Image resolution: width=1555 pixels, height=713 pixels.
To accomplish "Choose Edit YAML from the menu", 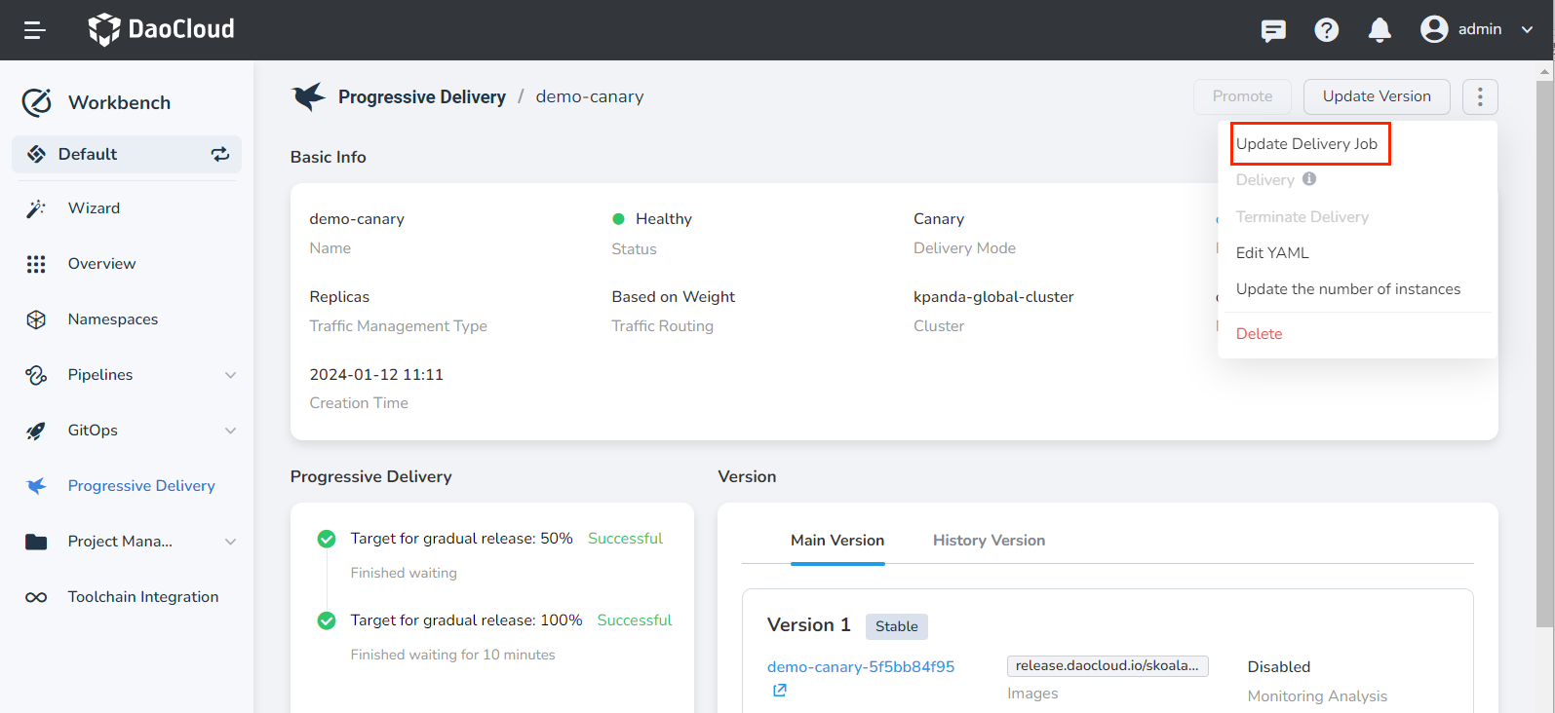I will pos(1272,253).
